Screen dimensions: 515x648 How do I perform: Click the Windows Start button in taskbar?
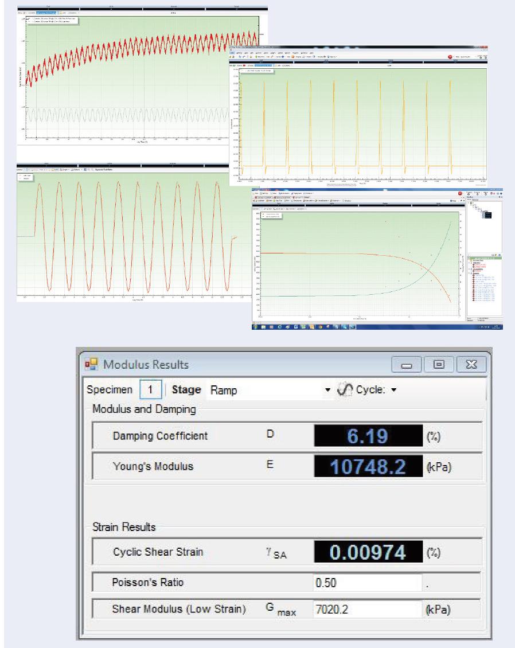point(255,326)
